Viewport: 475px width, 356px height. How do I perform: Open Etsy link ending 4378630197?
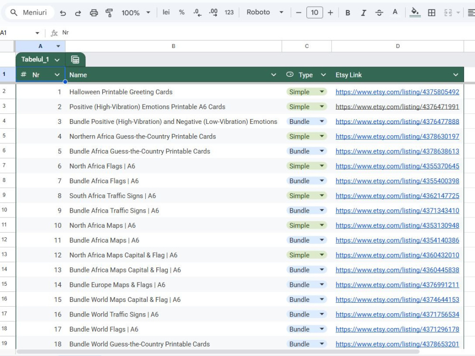pyautogui.click(x=397, y=137)
